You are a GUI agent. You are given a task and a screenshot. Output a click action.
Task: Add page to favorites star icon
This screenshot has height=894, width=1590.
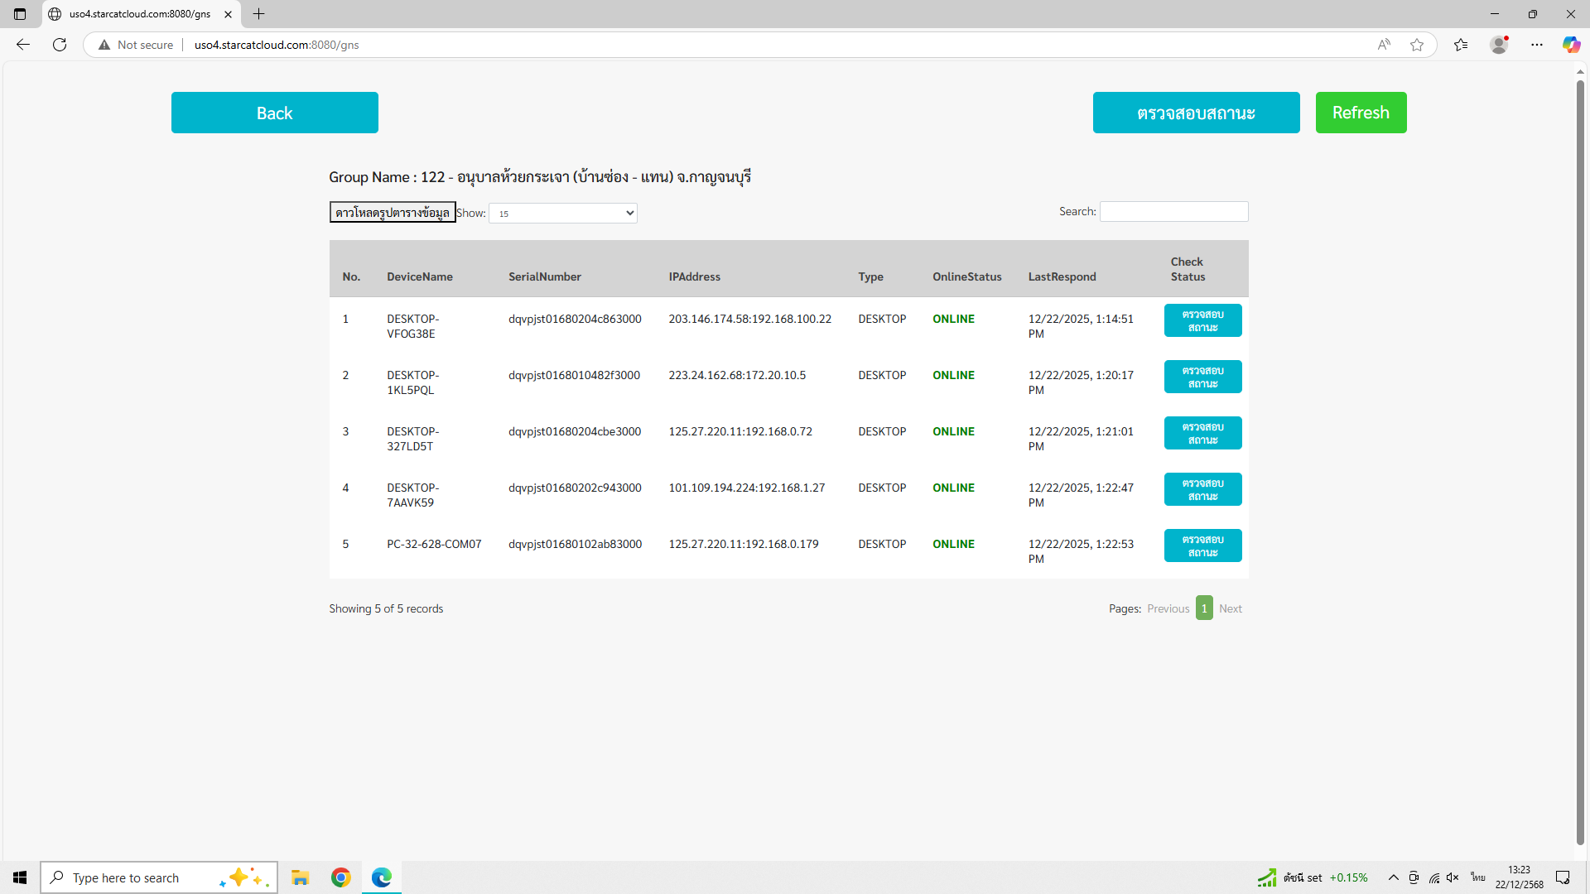[x=1417, y=45]
